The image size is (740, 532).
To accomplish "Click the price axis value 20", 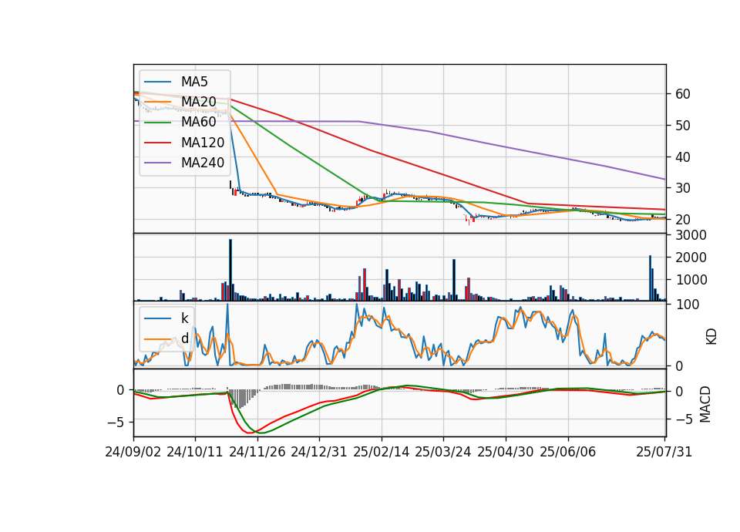I will pos(683,220).
